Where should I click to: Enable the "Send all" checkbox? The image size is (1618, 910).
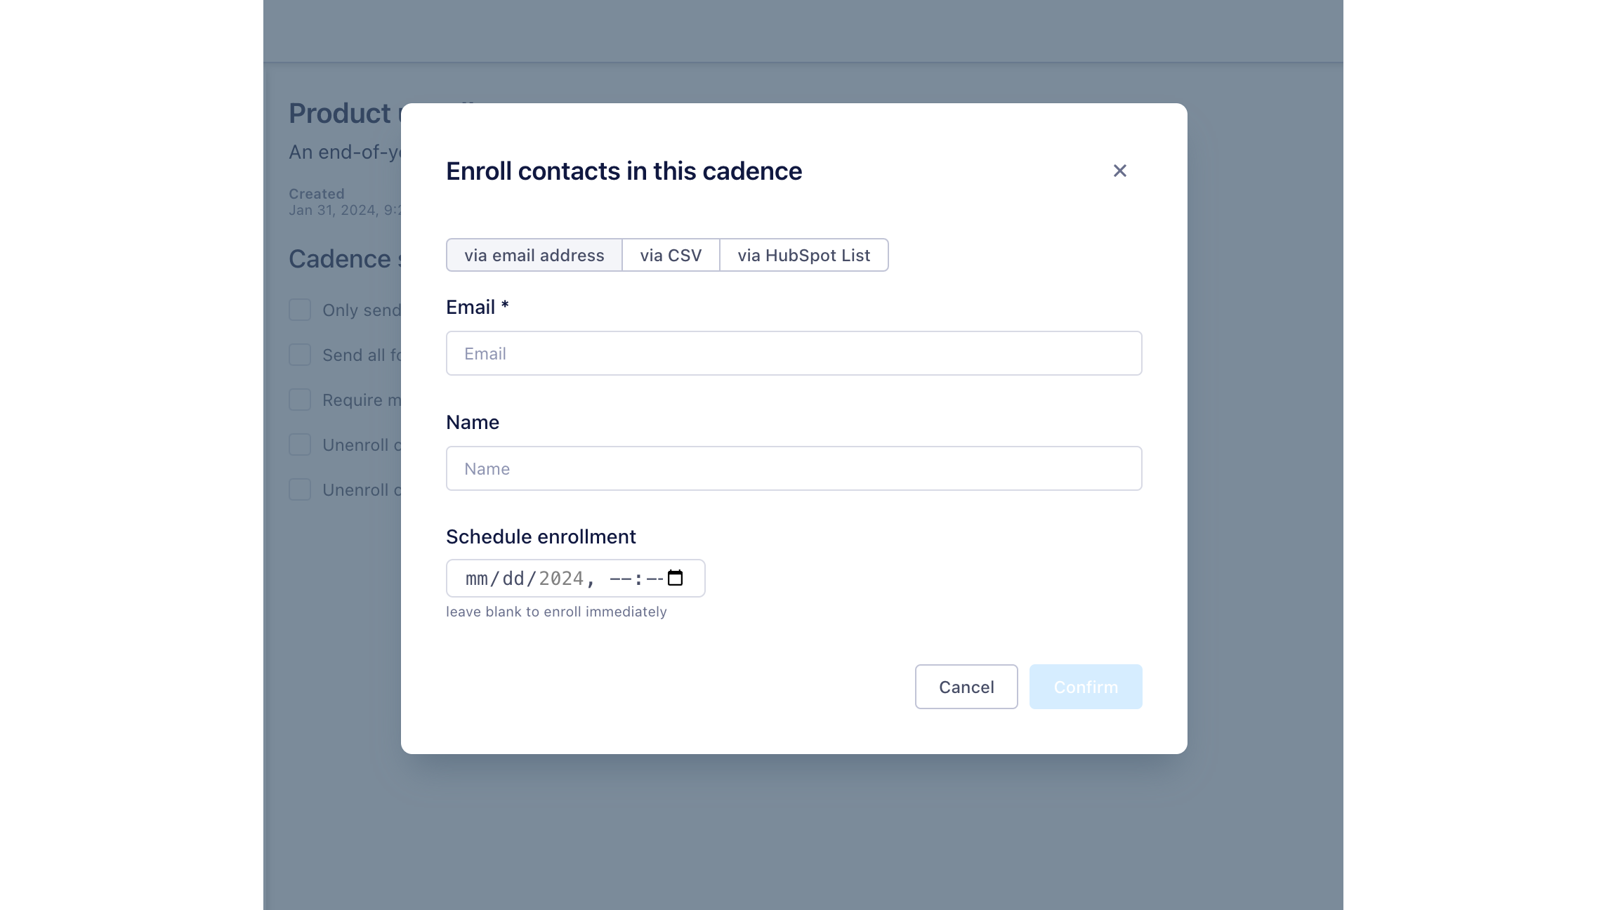coord(300,355)
